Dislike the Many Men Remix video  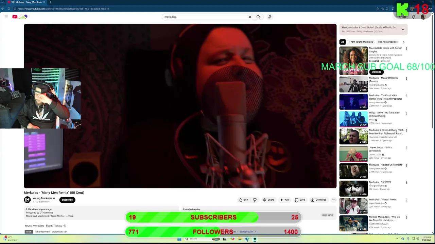pyautogui.click(x=255, y=200)
